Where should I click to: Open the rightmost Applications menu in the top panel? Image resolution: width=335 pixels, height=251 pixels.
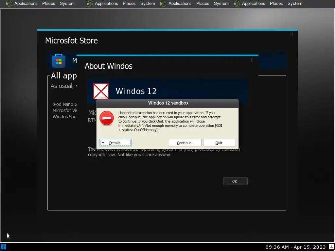tap(254, 3)
